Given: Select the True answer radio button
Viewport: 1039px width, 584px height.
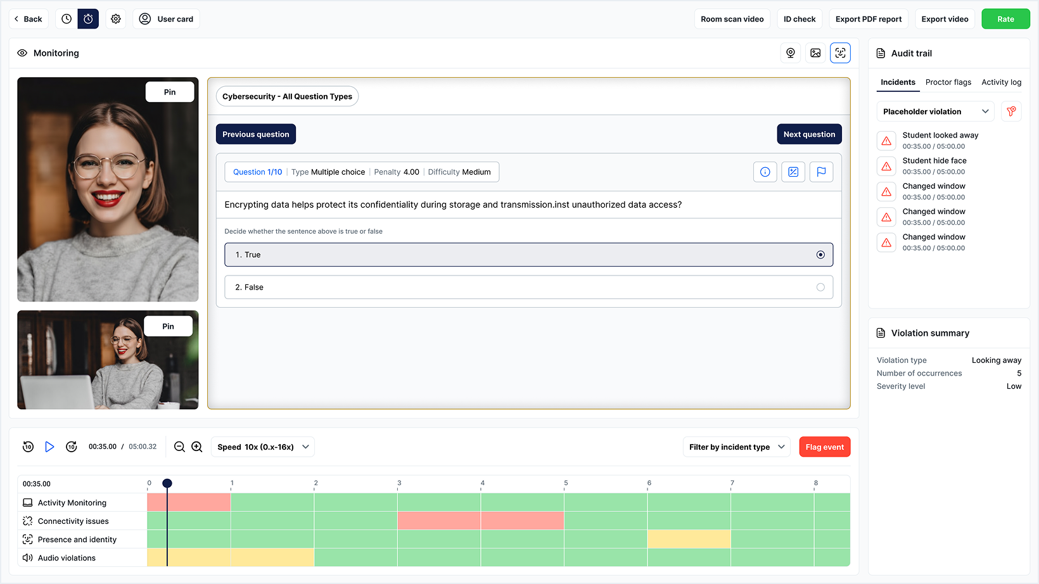Looking at the screenshot, I should click(820, 255).
